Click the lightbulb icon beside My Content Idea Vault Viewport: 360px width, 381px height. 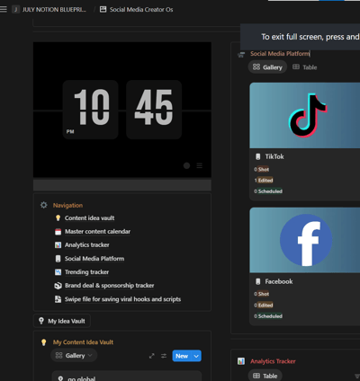pos(44,342)
